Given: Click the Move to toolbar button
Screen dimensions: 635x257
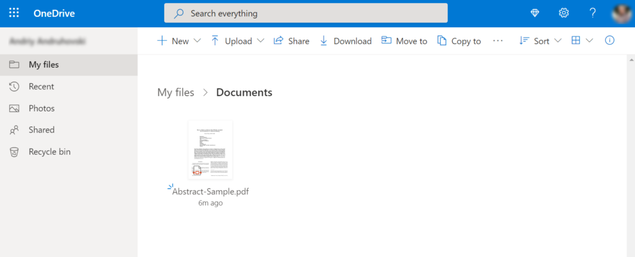Looking at the screenshot, I should pos(404,41).
